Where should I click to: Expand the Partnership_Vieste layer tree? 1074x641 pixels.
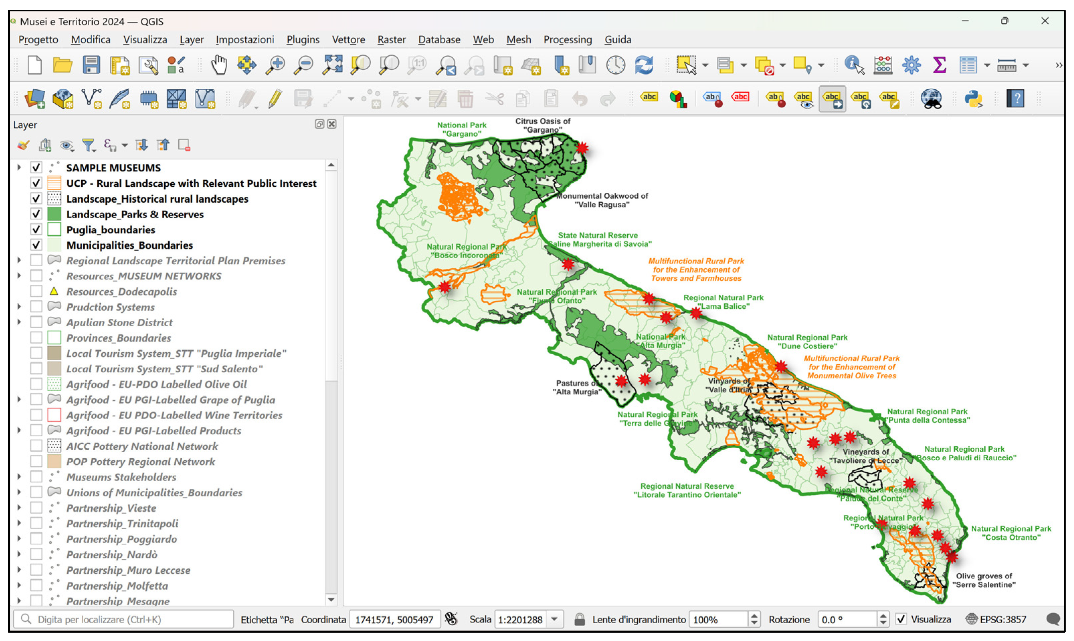[x=19, y=508]
